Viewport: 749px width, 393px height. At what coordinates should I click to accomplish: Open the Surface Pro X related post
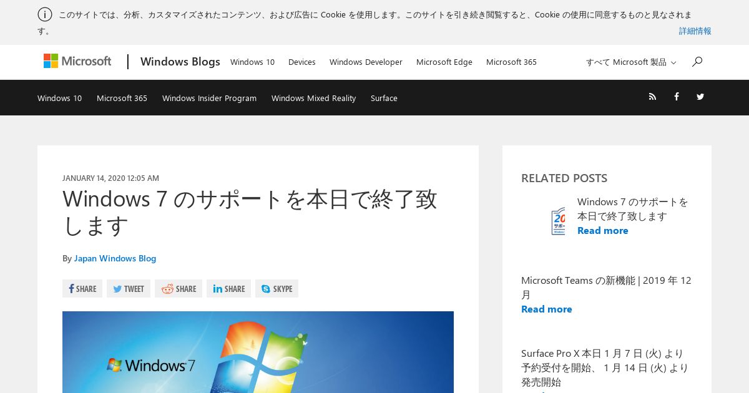click(x=605, y=367)
